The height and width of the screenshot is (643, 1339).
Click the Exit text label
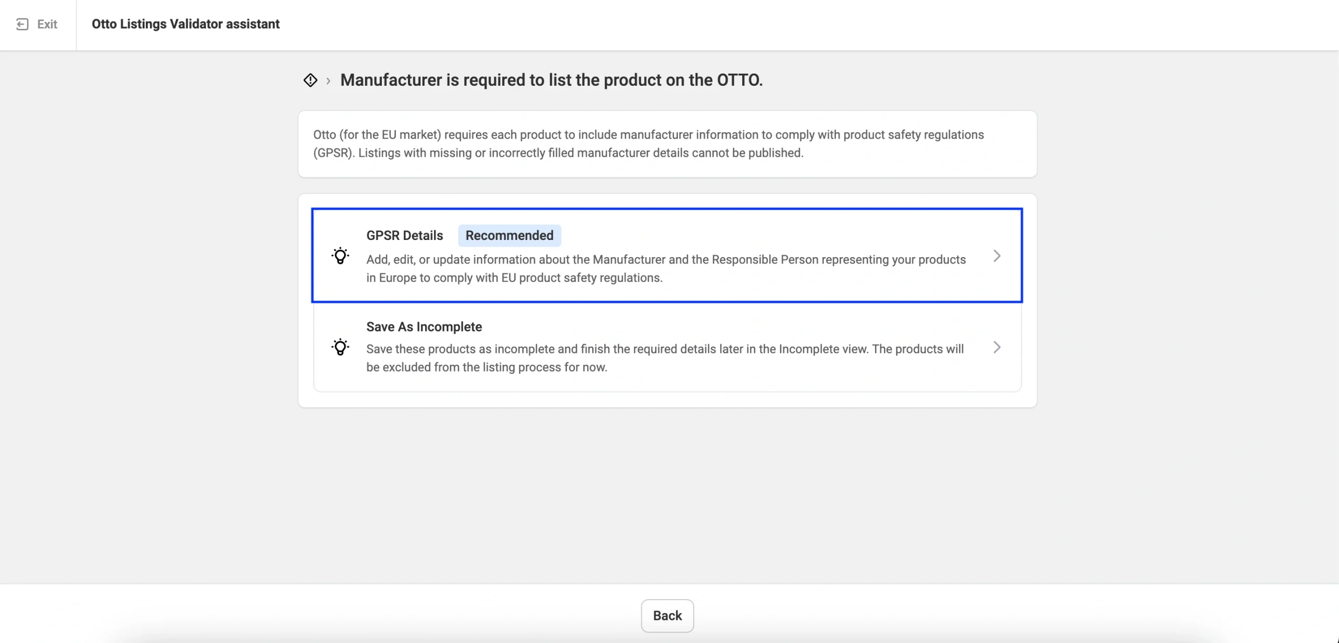click(47, 24)
